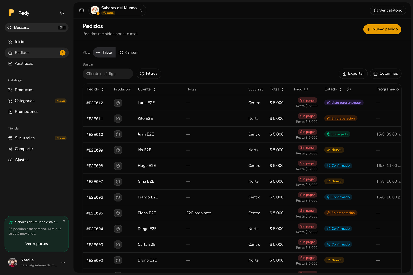Open Ver catálogo link

point(388,10)
